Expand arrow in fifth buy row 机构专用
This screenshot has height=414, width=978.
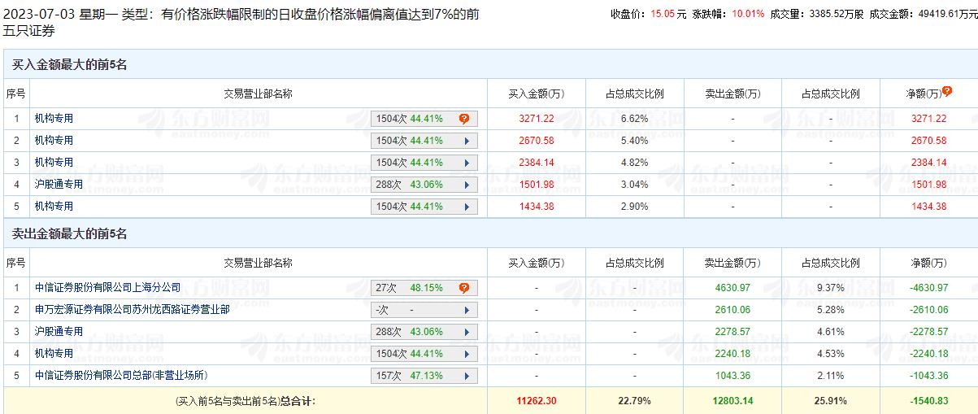[466, 207]
